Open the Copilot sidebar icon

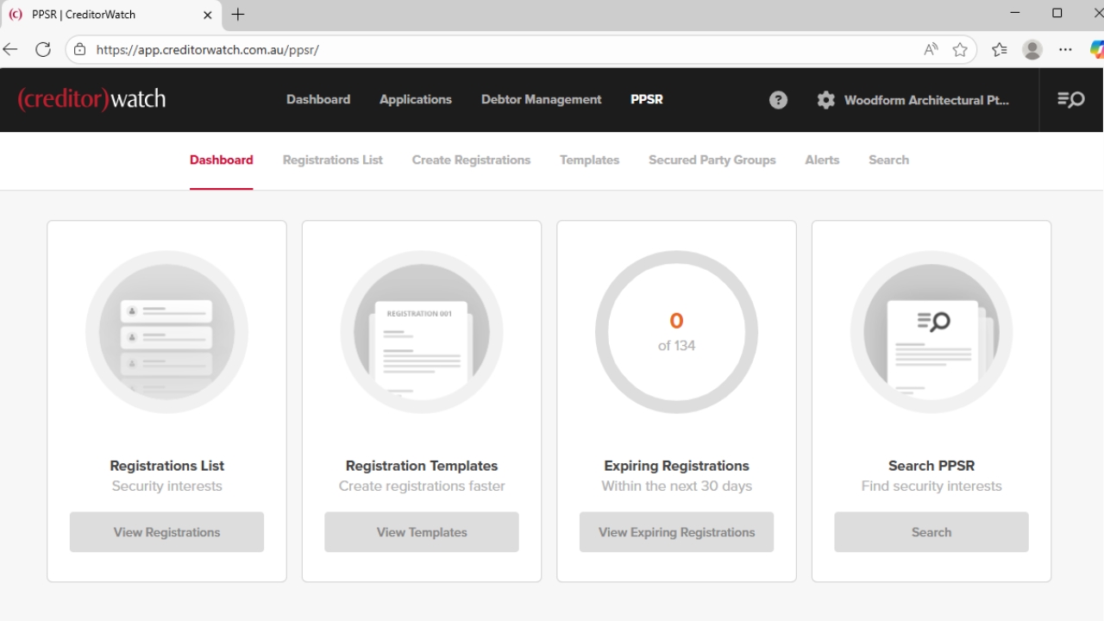(x=1097, y=49)
